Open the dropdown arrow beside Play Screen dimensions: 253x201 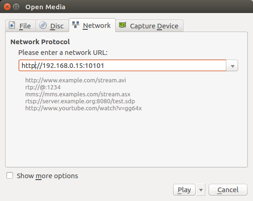201,190
